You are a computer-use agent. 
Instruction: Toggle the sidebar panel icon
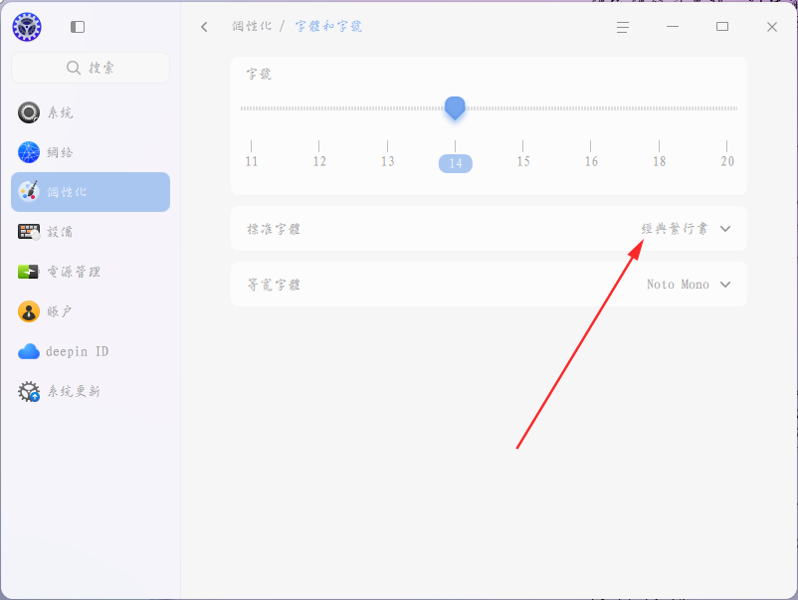point(78,27)
